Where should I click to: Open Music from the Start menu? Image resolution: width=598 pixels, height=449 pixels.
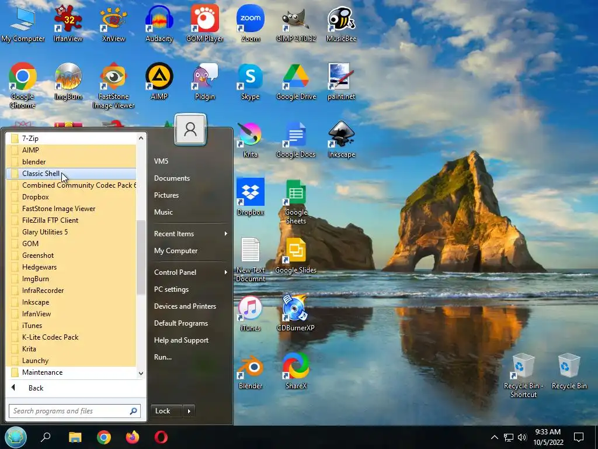tap(190, 212)
